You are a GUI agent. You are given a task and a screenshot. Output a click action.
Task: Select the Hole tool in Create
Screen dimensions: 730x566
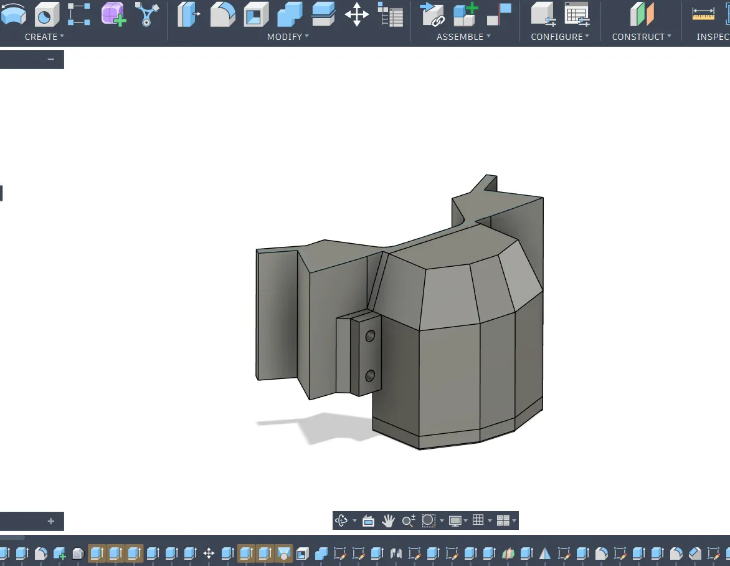46,14
